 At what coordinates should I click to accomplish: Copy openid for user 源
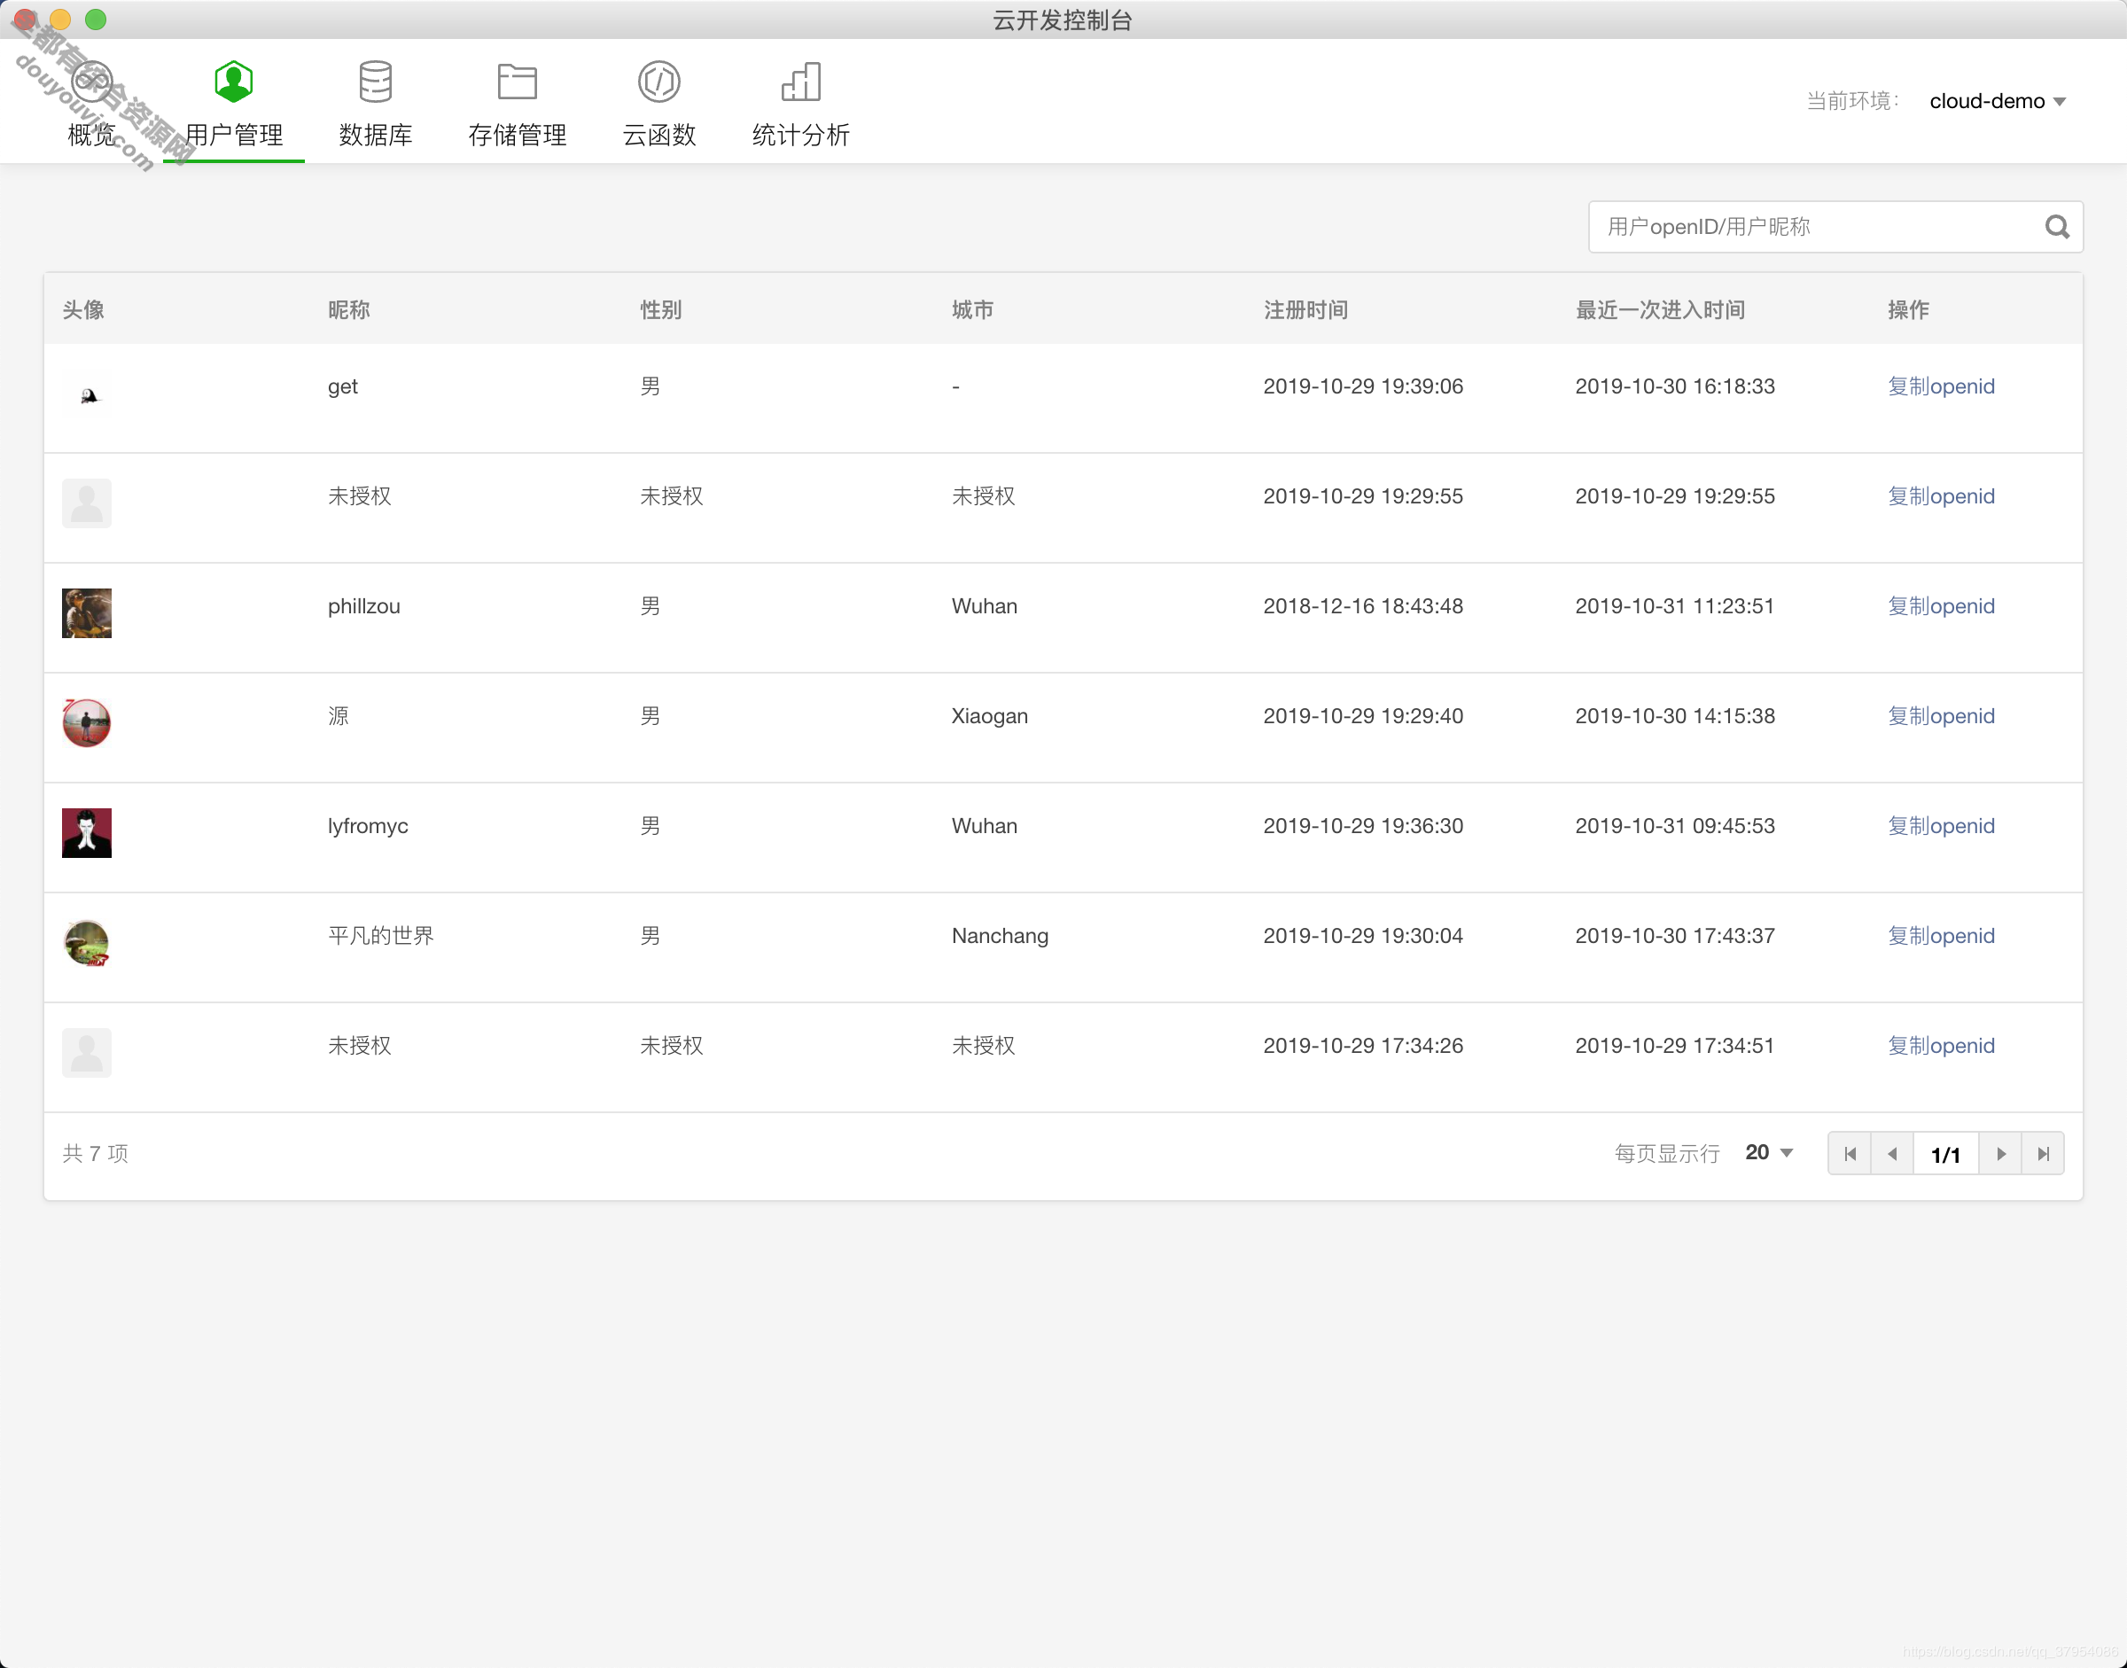click(1941, 716)
